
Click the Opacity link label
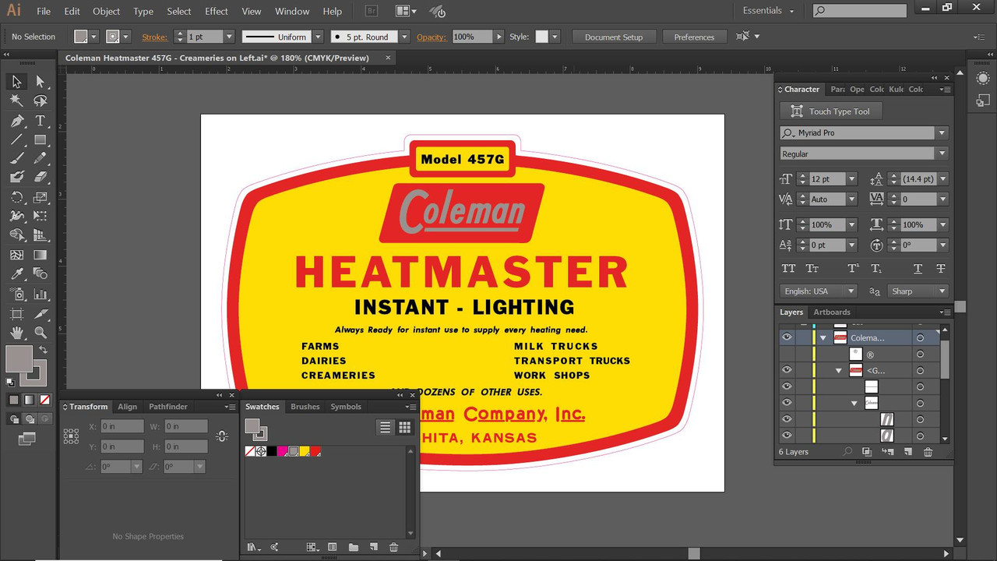pyautogui.click(x=431, y=37)
